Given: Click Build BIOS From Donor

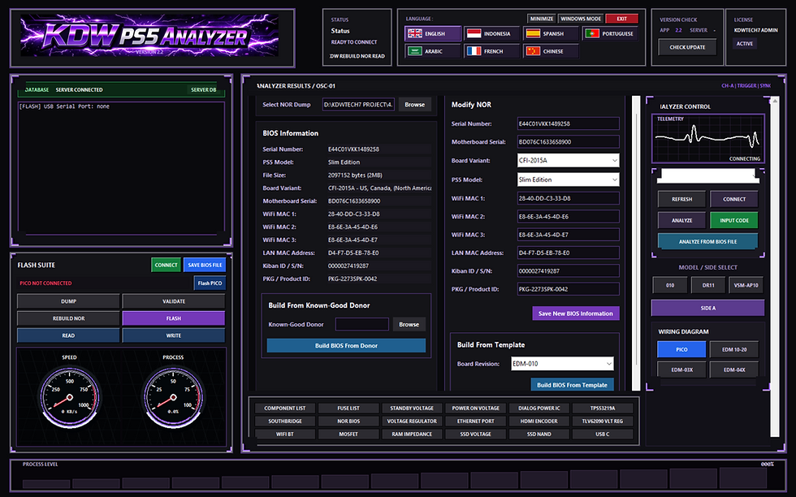Looking at the screenshot, I should [x=346, y=346].
